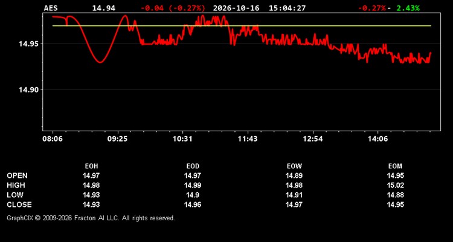The image size is (453, 242).
Task: Click the HIGH row label
Action: coord(16,185)
